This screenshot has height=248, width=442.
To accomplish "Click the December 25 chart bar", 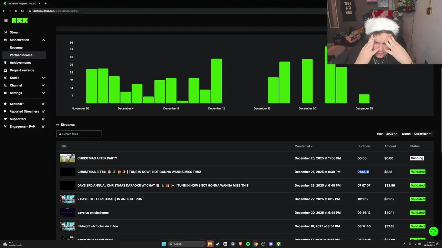I will (364, 99).
